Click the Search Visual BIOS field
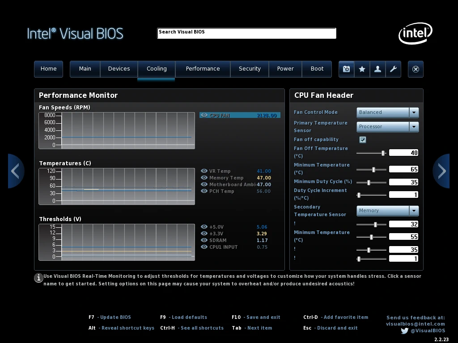Screen dimensions: 458x343 tap(246, 33)
